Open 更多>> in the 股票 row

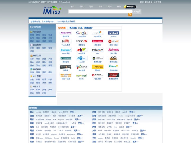(x=137, y=119)
